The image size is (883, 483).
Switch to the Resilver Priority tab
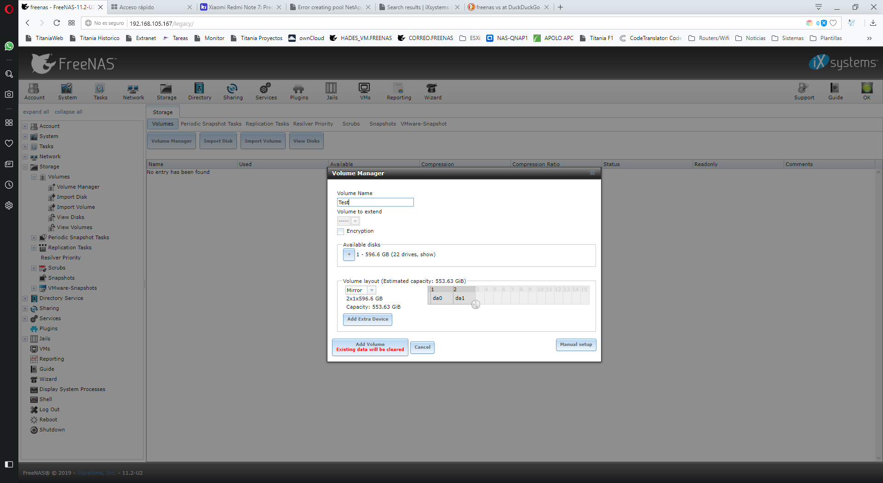pyautogui.click(x=313, y=124)
